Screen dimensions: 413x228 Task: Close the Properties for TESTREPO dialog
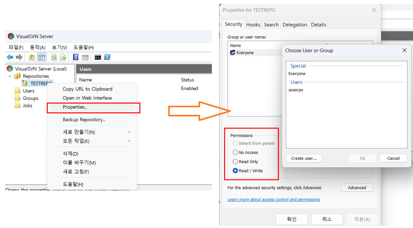[374, 10]
